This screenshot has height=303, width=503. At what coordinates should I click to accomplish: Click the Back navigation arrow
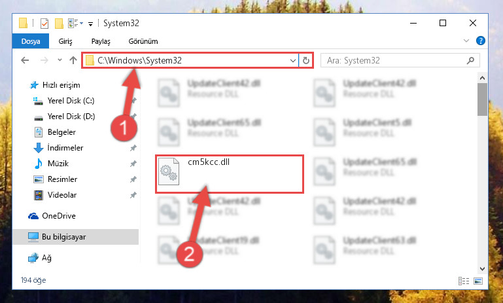(25, 60)
